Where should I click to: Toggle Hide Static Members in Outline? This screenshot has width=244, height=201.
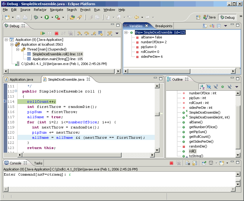coord(216,87)
